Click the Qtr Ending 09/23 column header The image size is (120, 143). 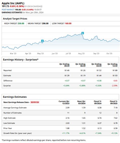[64, 65]
